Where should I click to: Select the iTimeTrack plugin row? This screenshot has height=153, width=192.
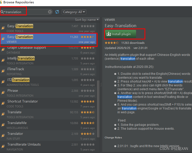pyautogui.click(x=48, y=71)
